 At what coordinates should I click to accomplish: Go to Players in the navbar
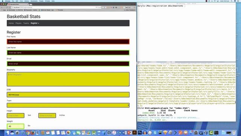pos(18,23)
